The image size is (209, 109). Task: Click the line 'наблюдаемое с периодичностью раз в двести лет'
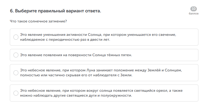(x=65, y=40)
